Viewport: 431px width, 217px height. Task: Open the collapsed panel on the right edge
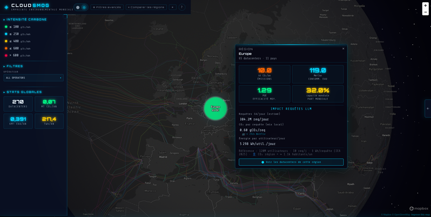[x=428, y=109]
